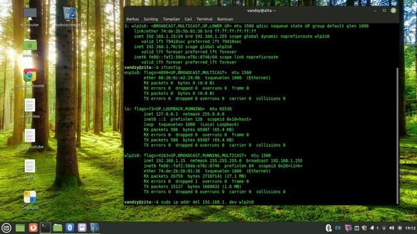The width and height of the screenshot is (417, 234).
Task: Select the youtube text file on the desktop
Action: [30, 138]
